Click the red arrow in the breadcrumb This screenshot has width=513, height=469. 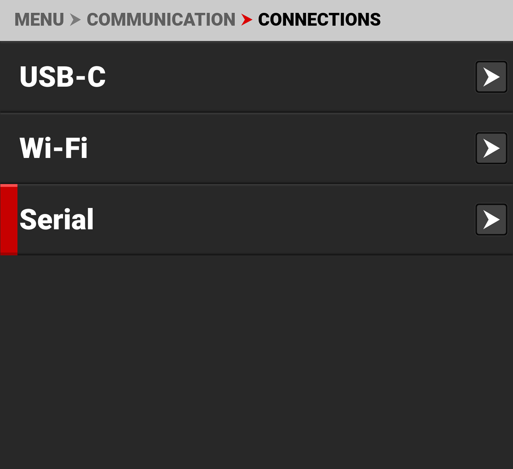click(x=246, y=20)
